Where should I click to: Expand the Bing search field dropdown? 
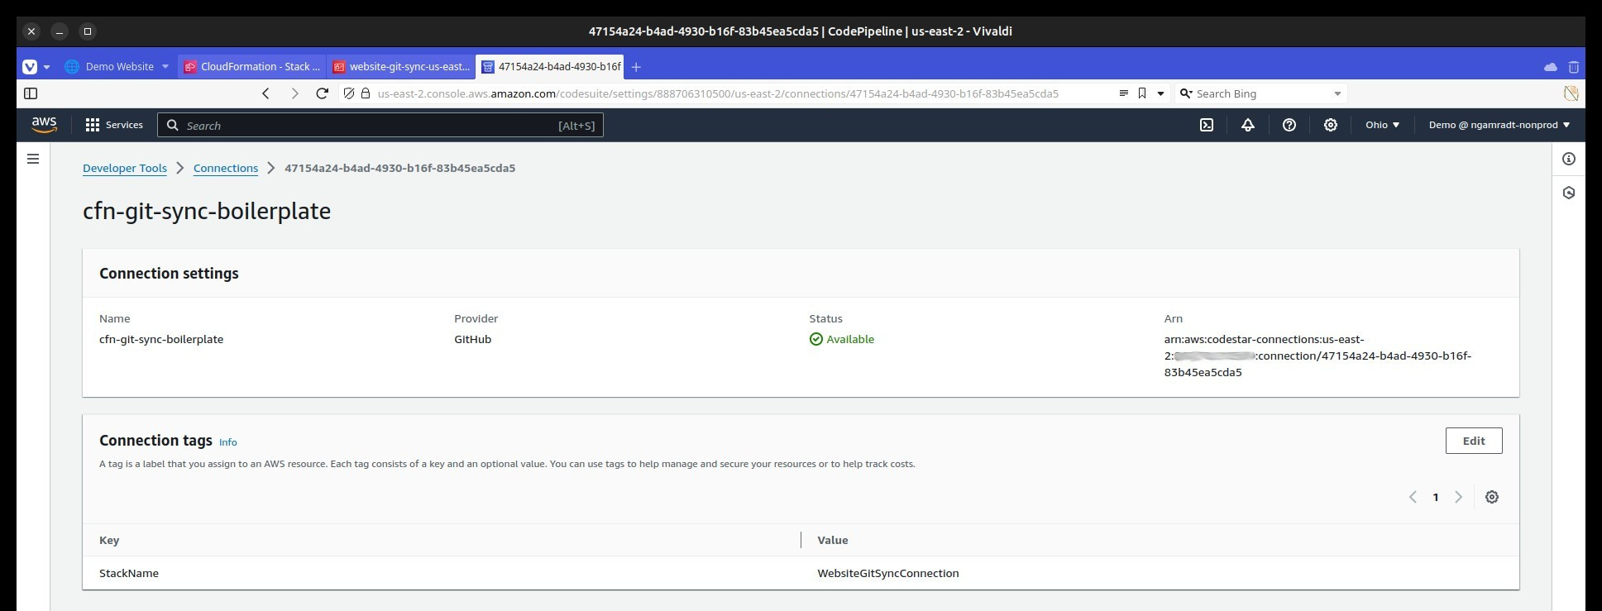tap(1337, 93)
